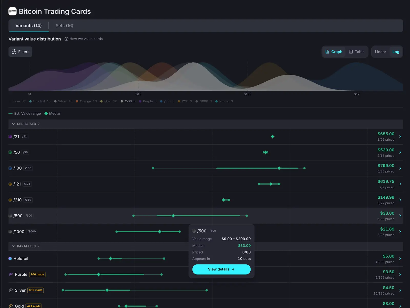
Task: Open the Filters button
Action: point(20,52)
